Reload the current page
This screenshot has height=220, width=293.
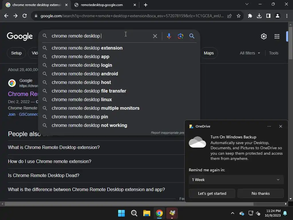25,16
